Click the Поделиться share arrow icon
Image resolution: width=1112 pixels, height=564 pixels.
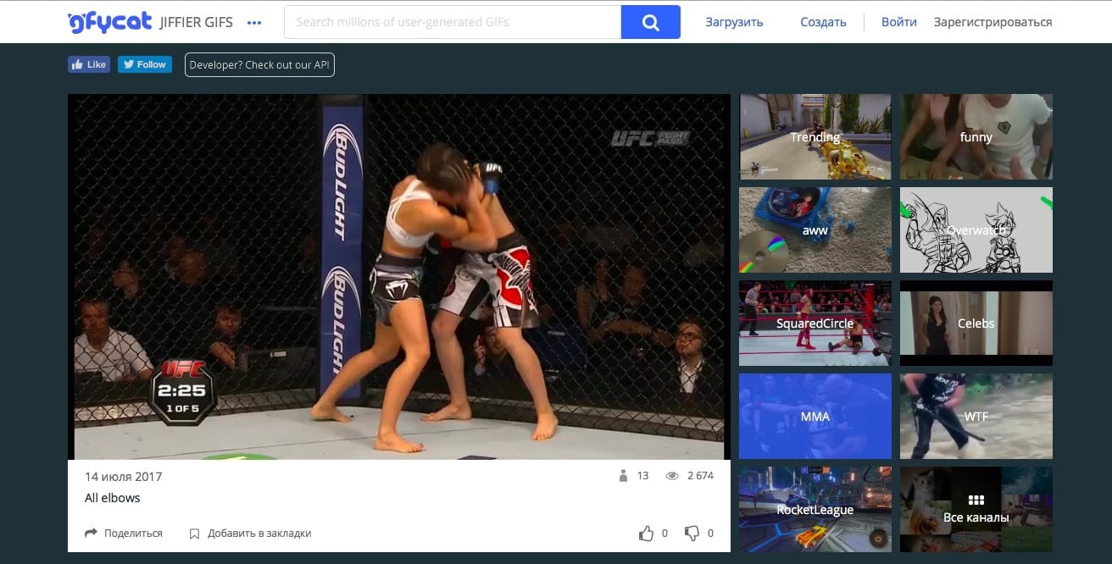[x=91, y=533]
